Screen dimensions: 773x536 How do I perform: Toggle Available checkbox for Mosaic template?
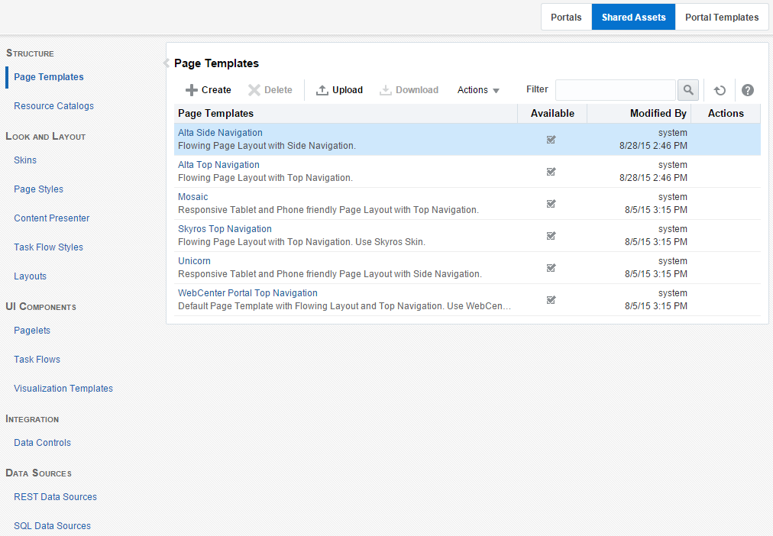click(x=551, y=203)
